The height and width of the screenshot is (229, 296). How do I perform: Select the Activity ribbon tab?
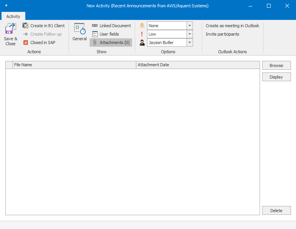tap(13, 16)
